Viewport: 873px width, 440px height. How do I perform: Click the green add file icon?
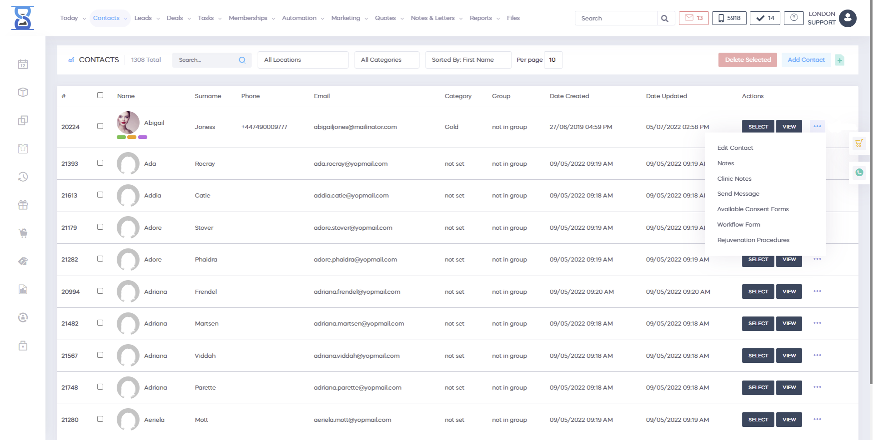(840, 60)
